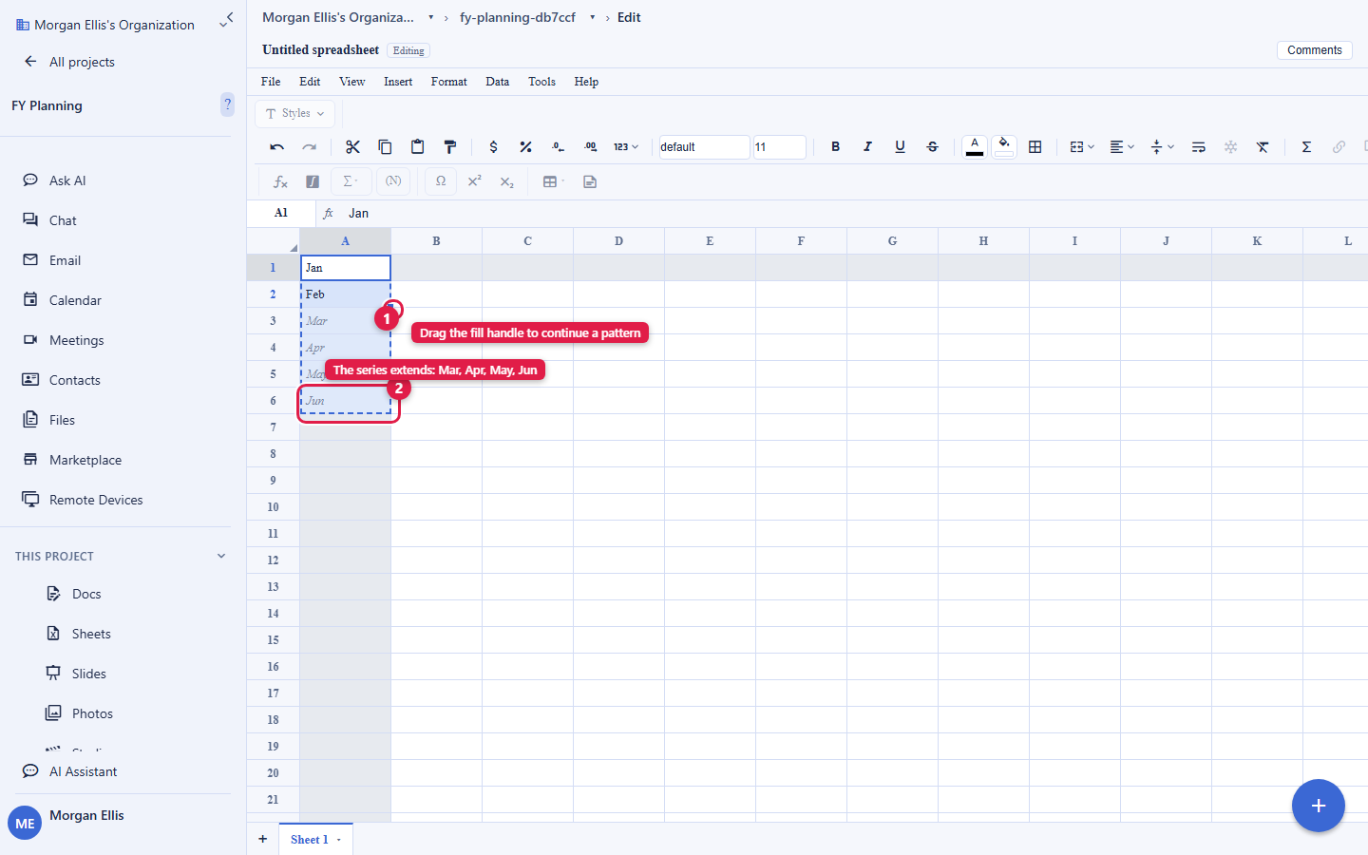Click the blue floating plus button
1368x855 pixels.
click(x=1319, y=806)
